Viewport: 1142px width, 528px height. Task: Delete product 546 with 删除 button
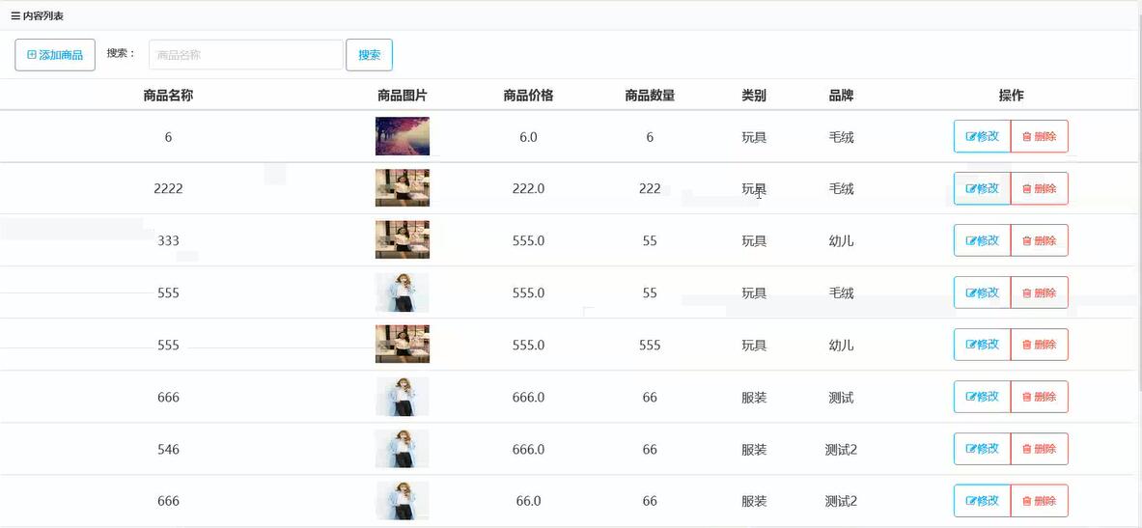pyautogui.click(x=1040, y=449)
